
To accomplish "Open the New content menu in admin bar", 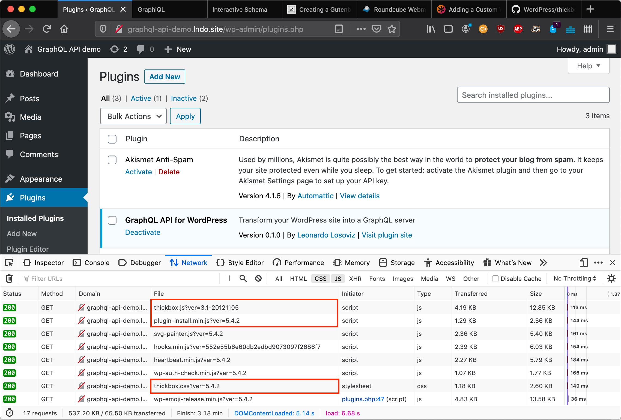I will [x=178, y=49].
